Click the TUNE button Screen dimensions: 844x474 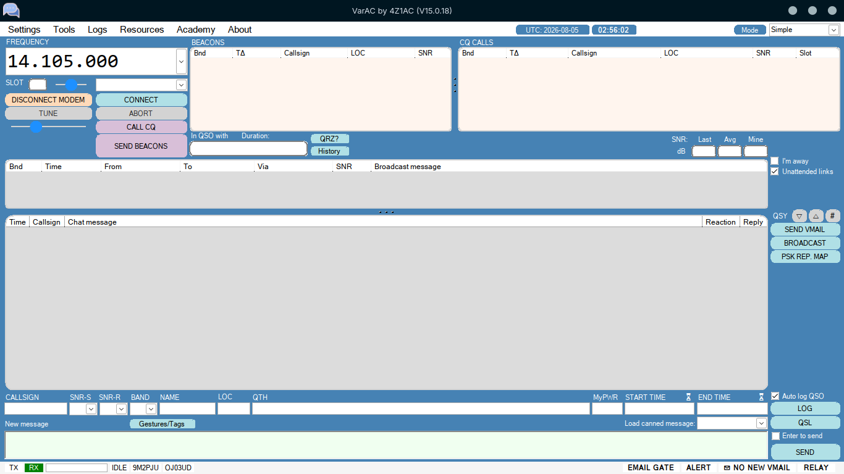click(x=48, y=114)
